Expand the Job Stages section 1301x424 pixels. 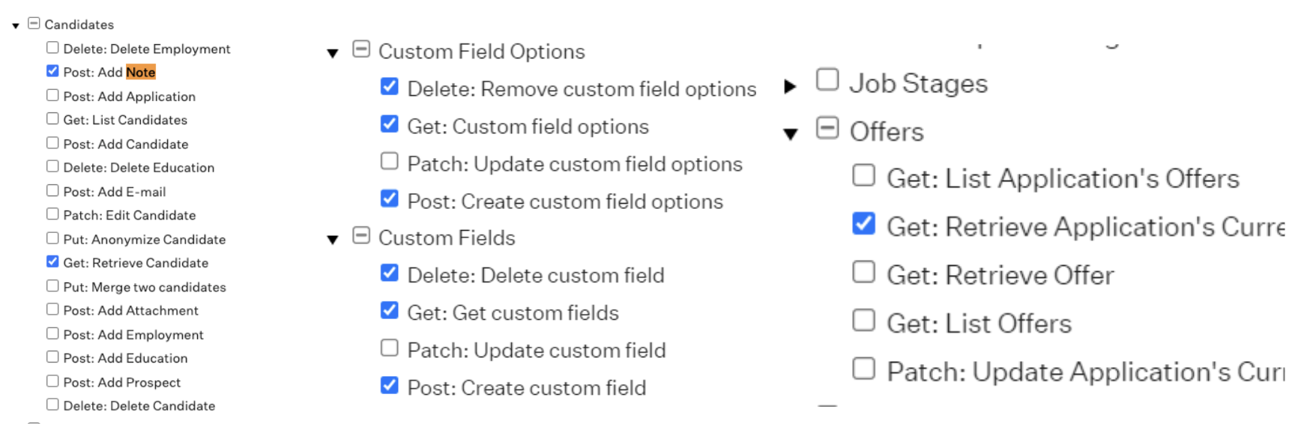coord(789,86)
